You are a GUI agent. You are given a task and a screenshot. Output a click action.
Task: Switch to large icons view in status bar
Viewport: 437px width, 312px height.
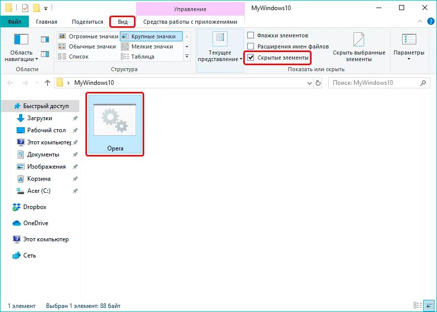[428, 305]
